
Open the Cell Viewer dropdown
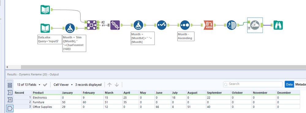coord(63,85)
